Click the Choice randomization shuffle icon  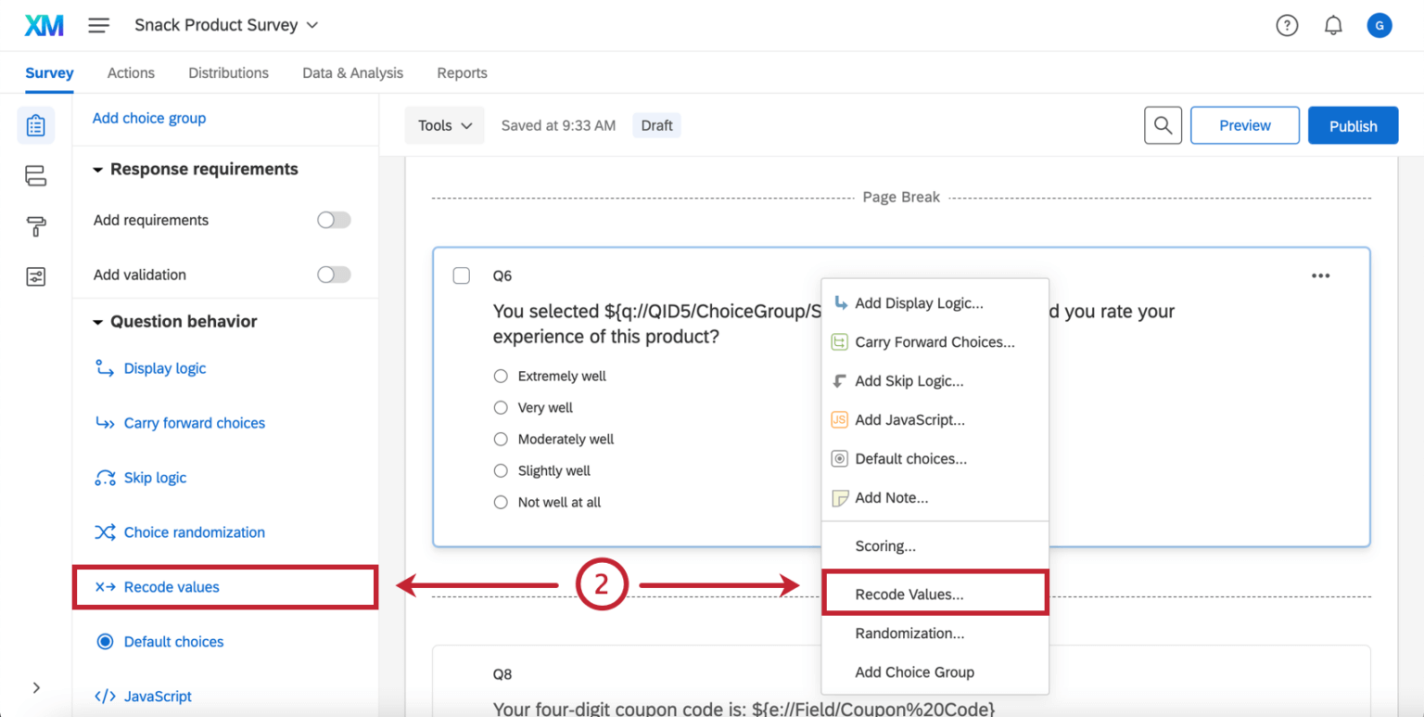click(x=105, y=532)
